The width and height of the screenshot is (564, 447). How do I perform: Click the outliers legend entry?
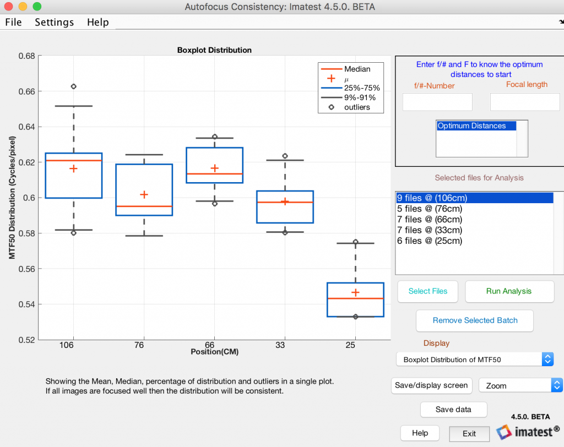[x=346, y=107]
